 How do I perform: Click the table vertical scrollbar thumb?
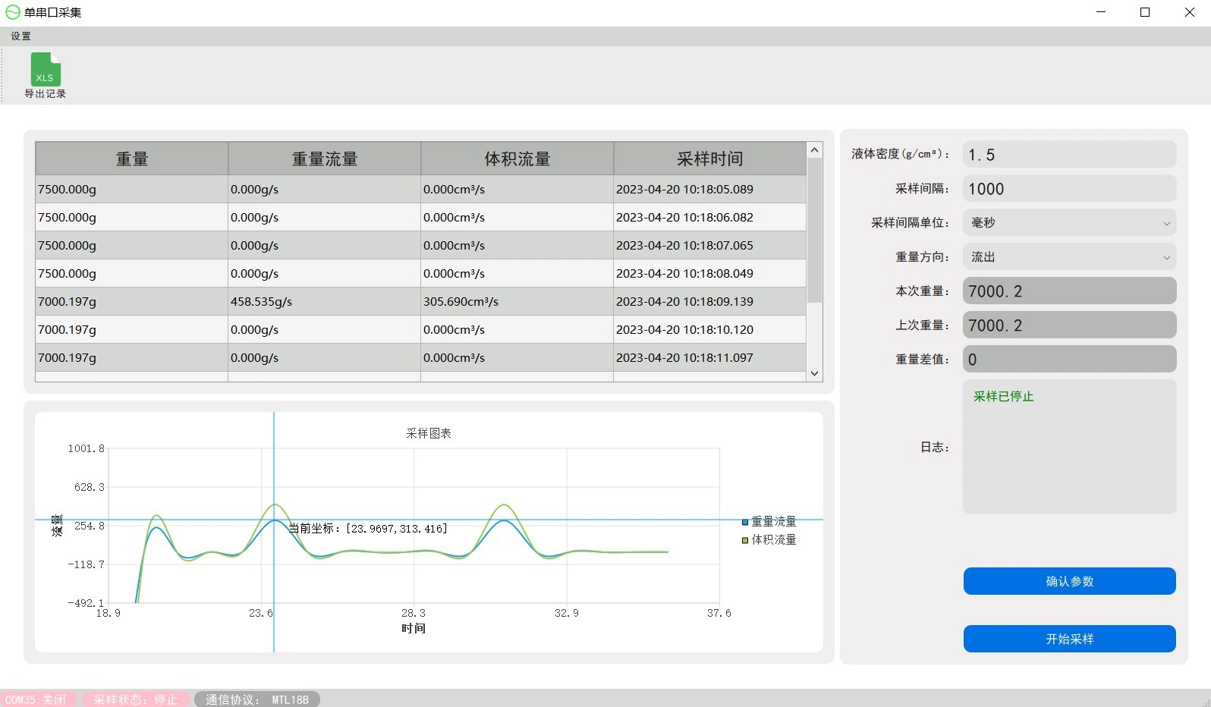tap(814, 230)
